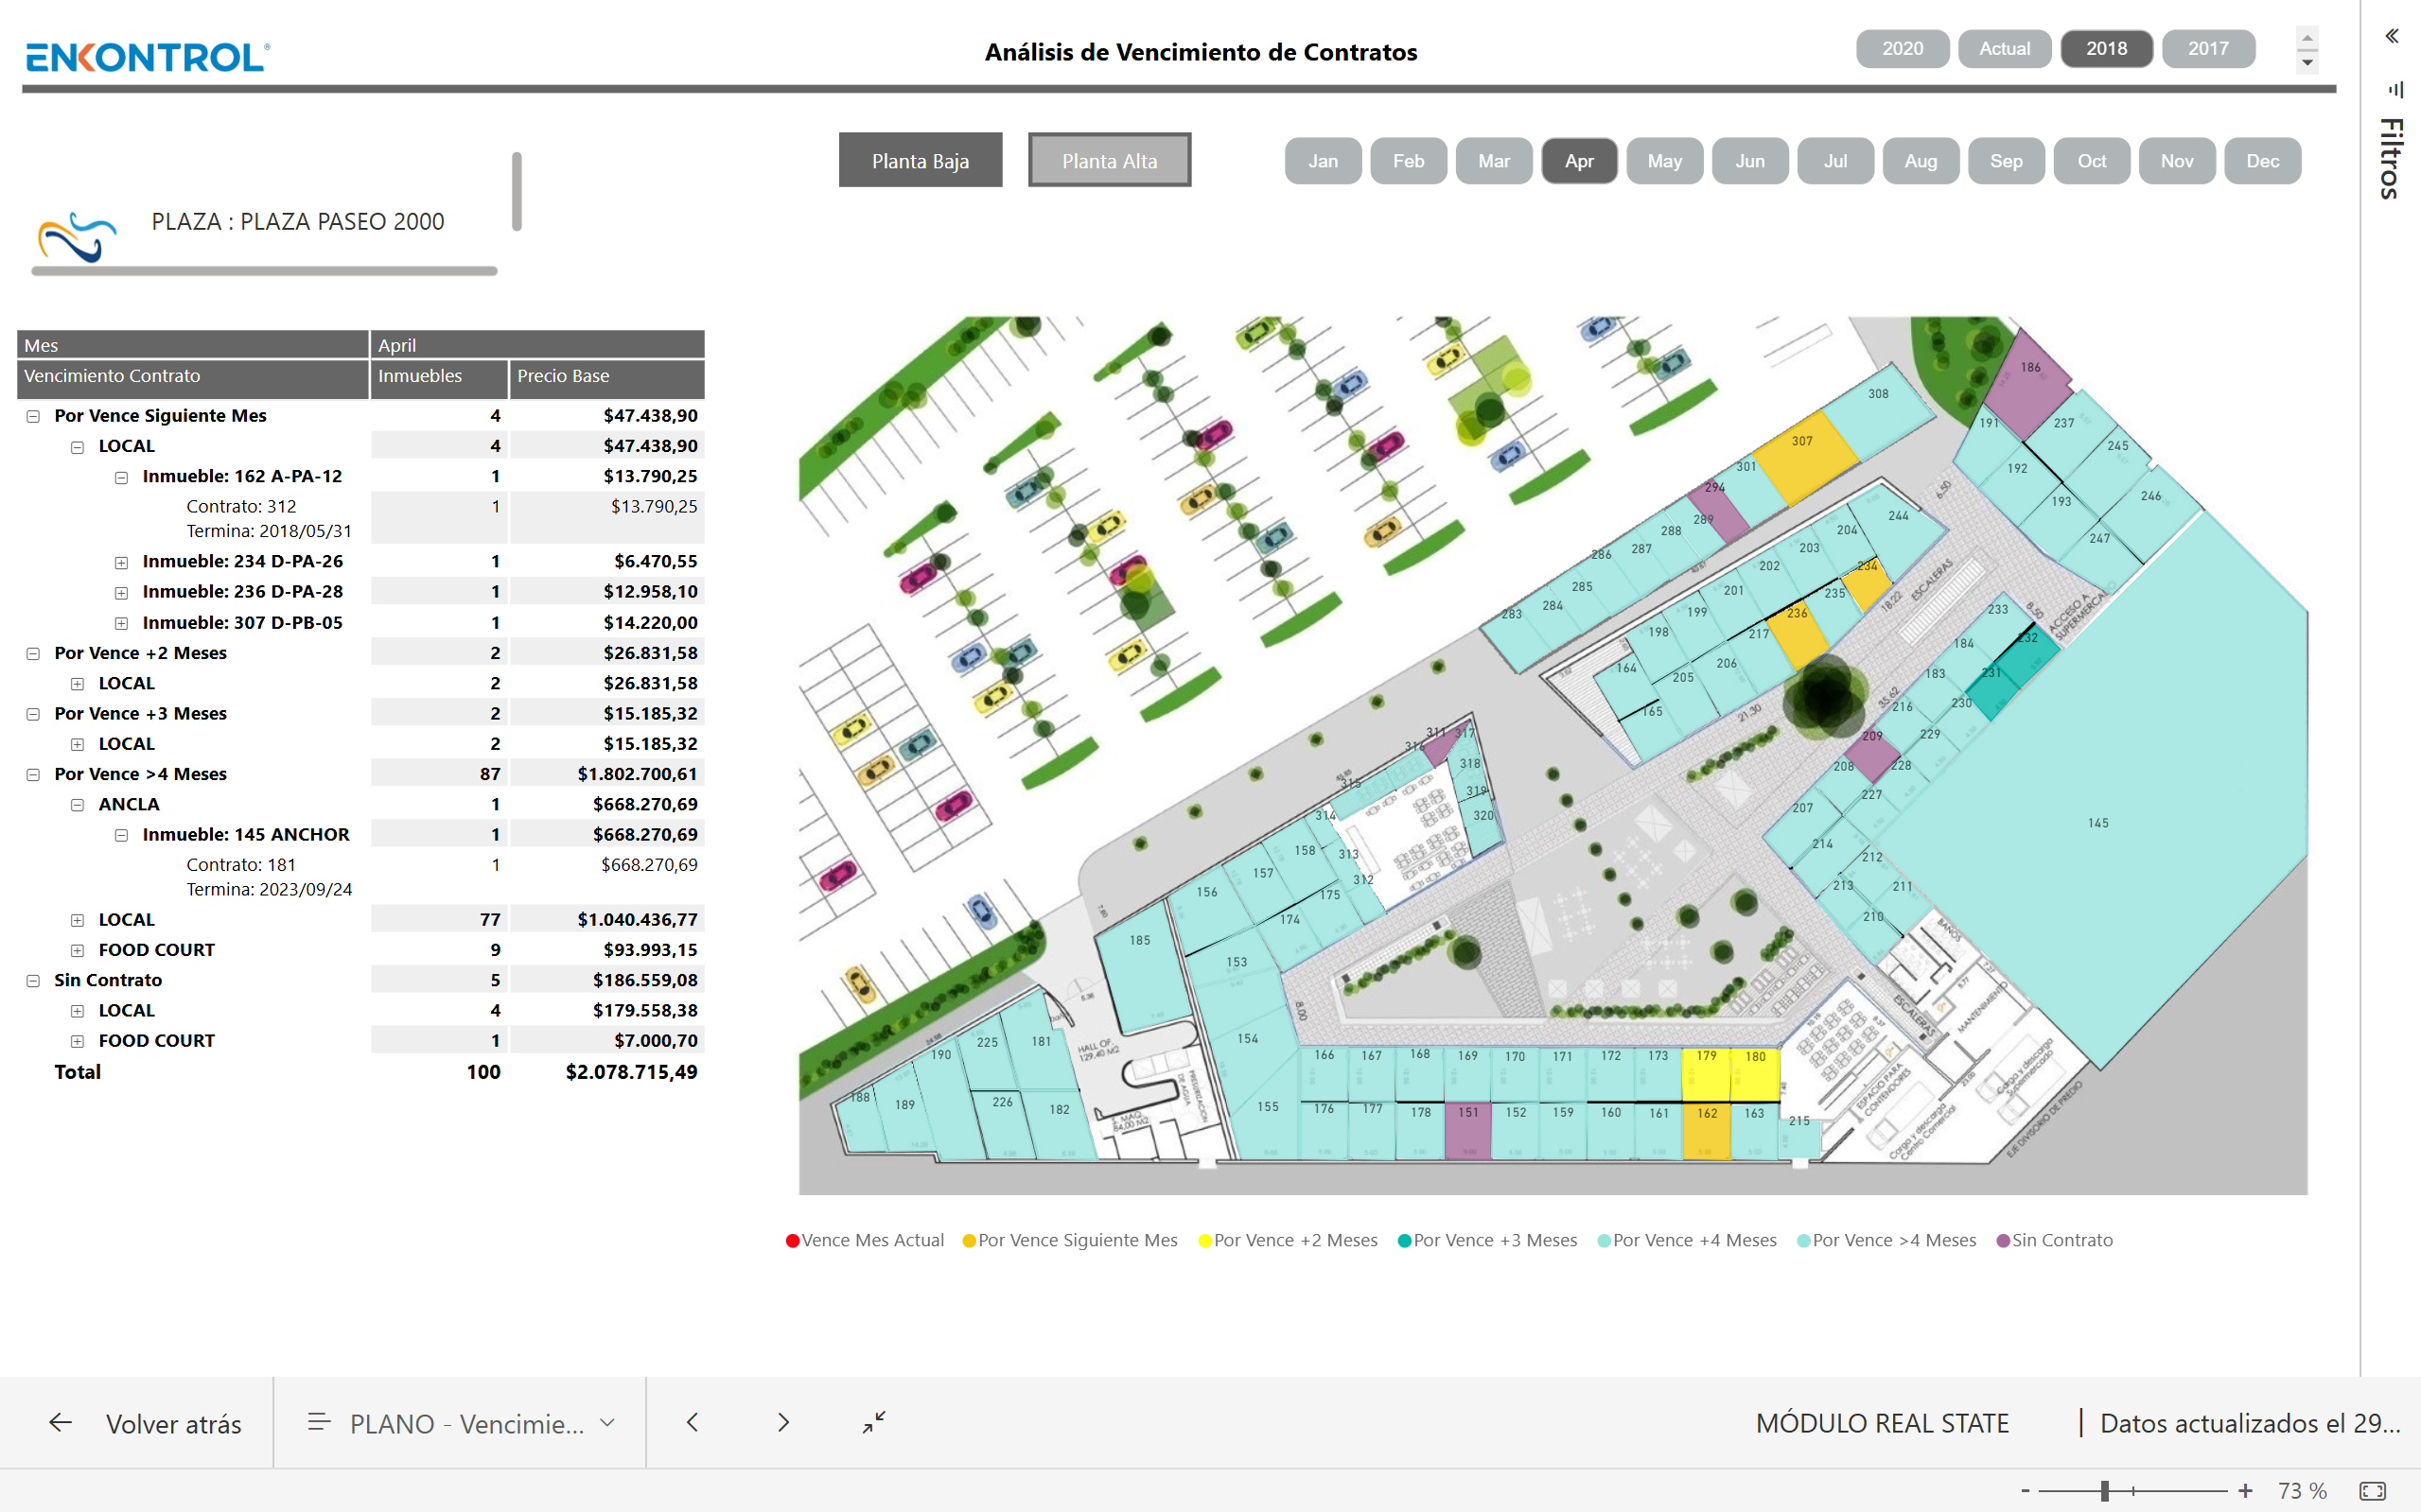Select the Apr month filter
This screenshot has width=2421, height=1512.
1580,161
